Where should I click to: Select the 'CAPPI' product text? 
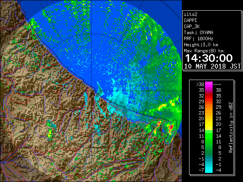[x=190, y=20]
